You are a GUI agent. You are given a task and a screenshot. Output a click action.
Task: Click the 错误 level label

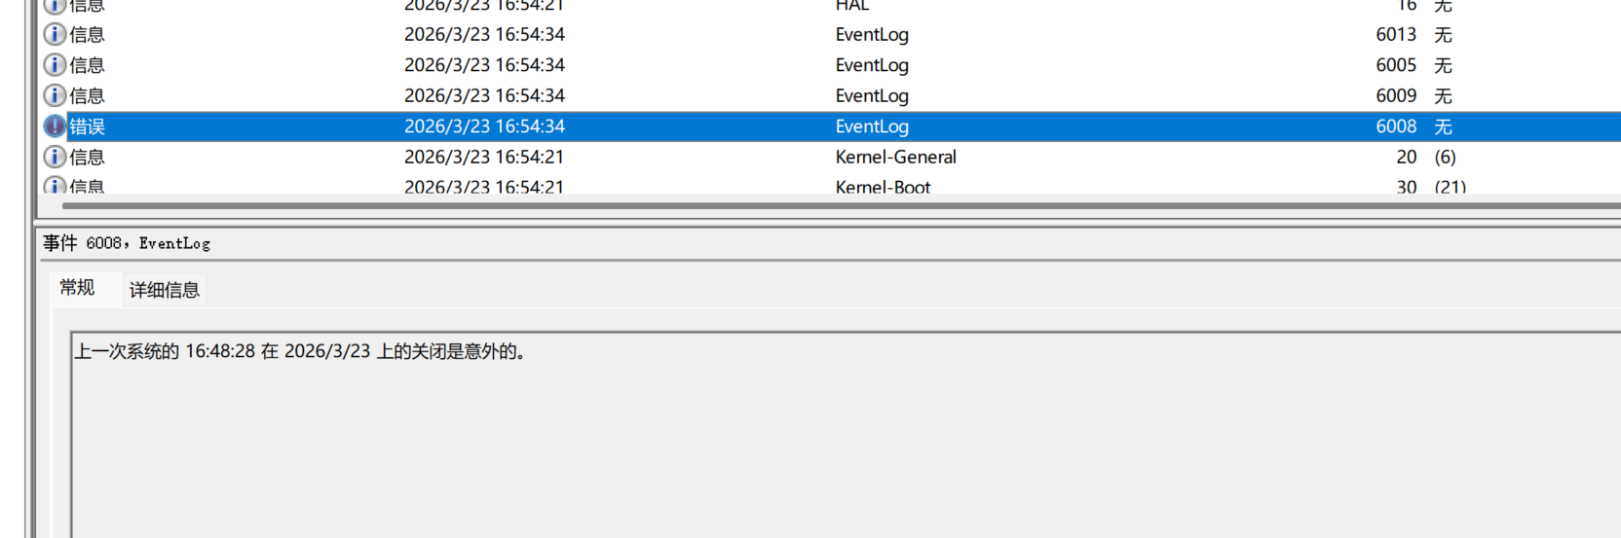[x=87, y=126]
